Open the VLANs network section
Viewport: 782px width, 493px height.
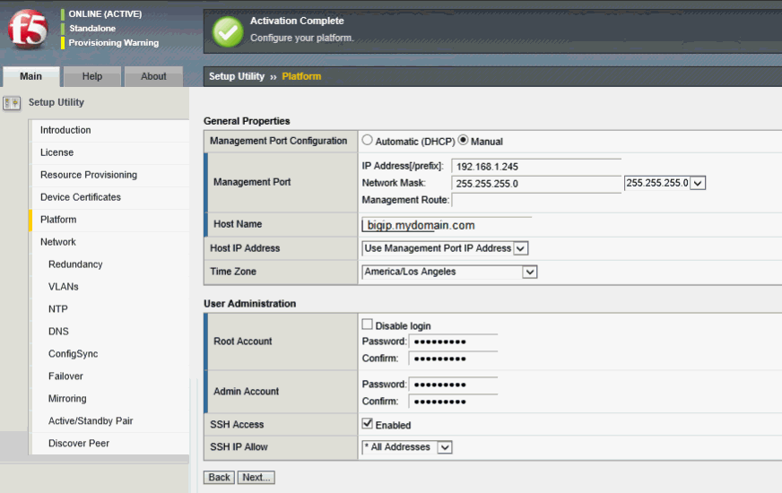(x=64, y=287)
